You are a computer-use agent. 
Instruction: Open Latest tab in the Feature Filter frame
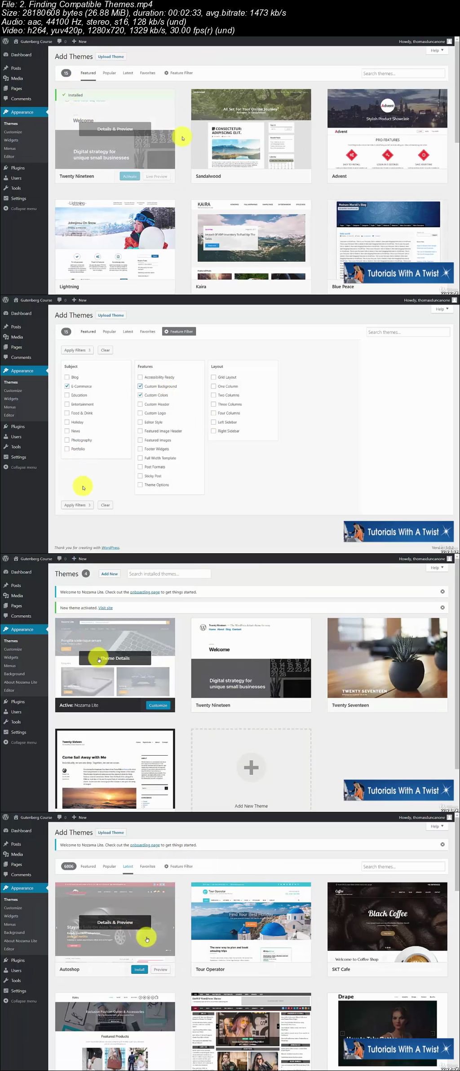[128, 332]
